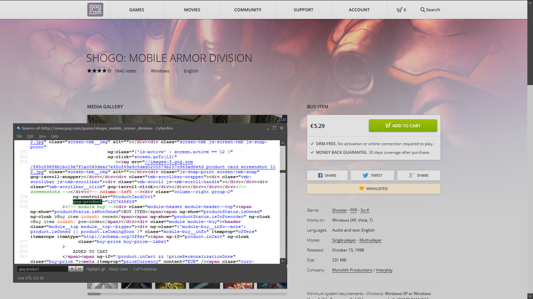Open the Sci-fi genre link
The height and width of the screenshot is (299, 533).
tap(365, 210)
